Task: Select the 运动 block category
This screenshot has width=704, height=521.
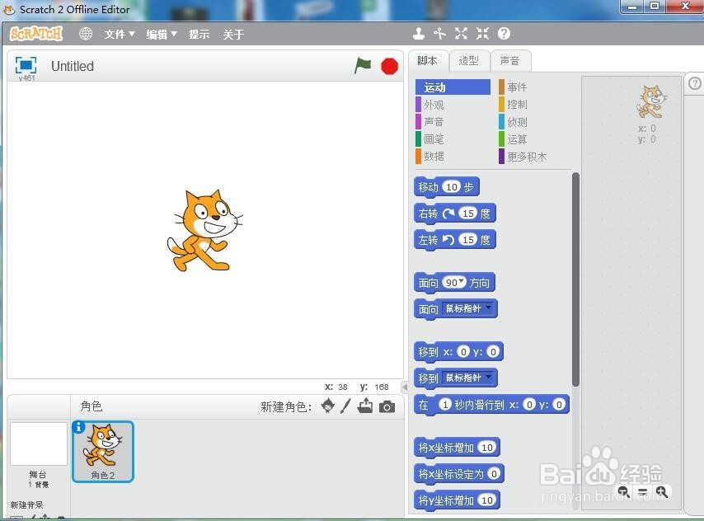Action: 453,87
